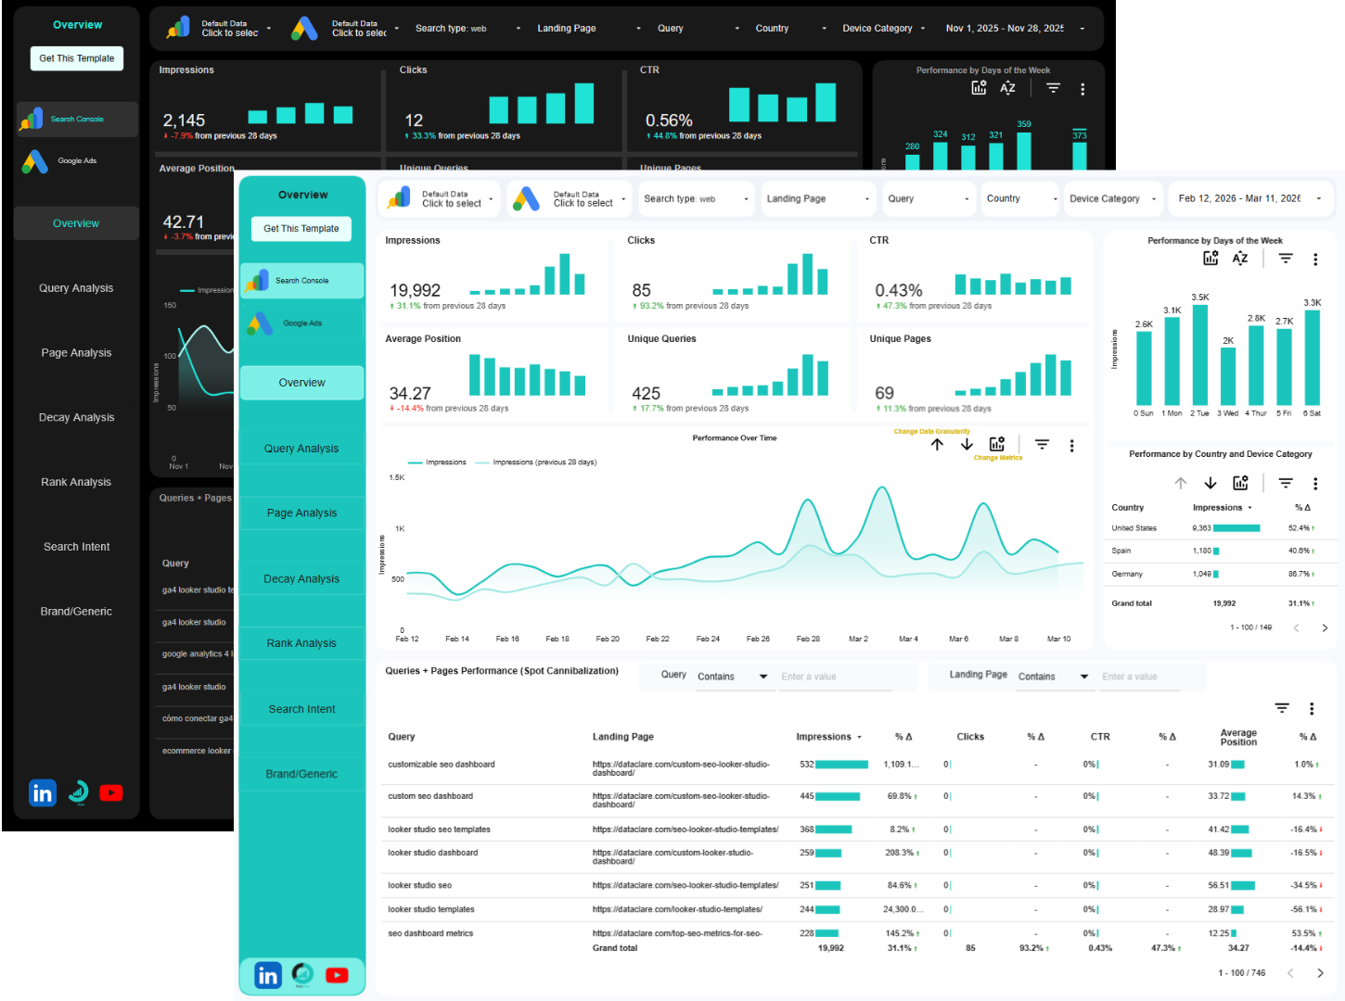Click the down arrow granularity control above the chart
The image size is (1345, 1001).
click(967, 444)
